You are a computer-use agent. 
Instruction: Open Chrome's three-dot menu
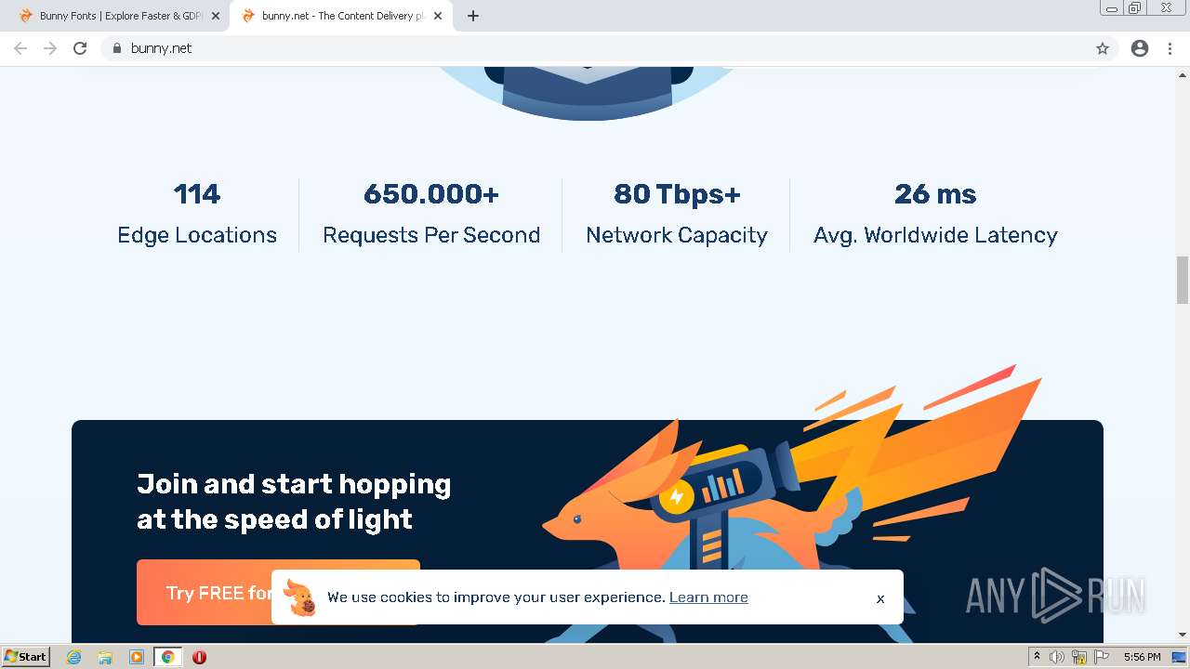point(1170,48)
